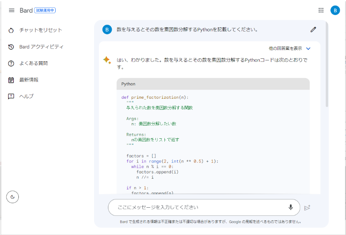Click the Args: docstring line

[x=133, y=119]
